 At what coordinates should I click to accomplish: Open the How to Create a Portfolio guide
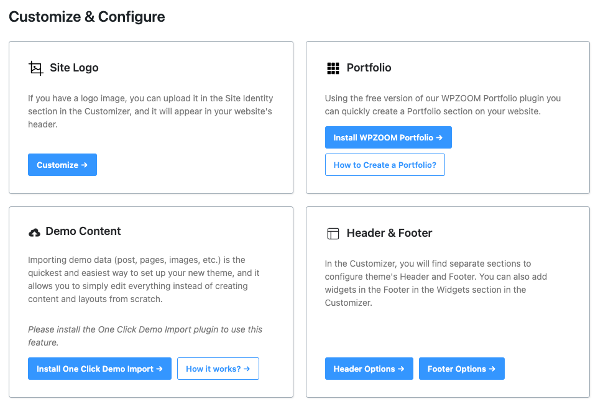385,165
